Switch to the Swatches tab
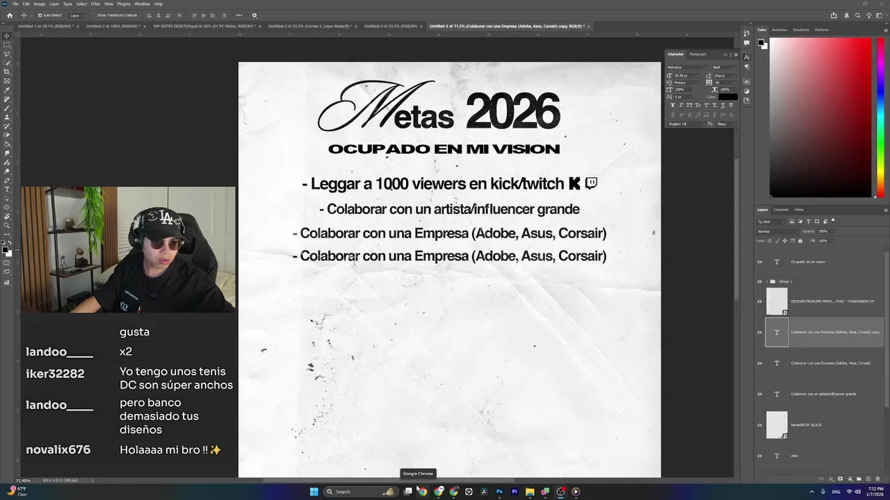 779,30
